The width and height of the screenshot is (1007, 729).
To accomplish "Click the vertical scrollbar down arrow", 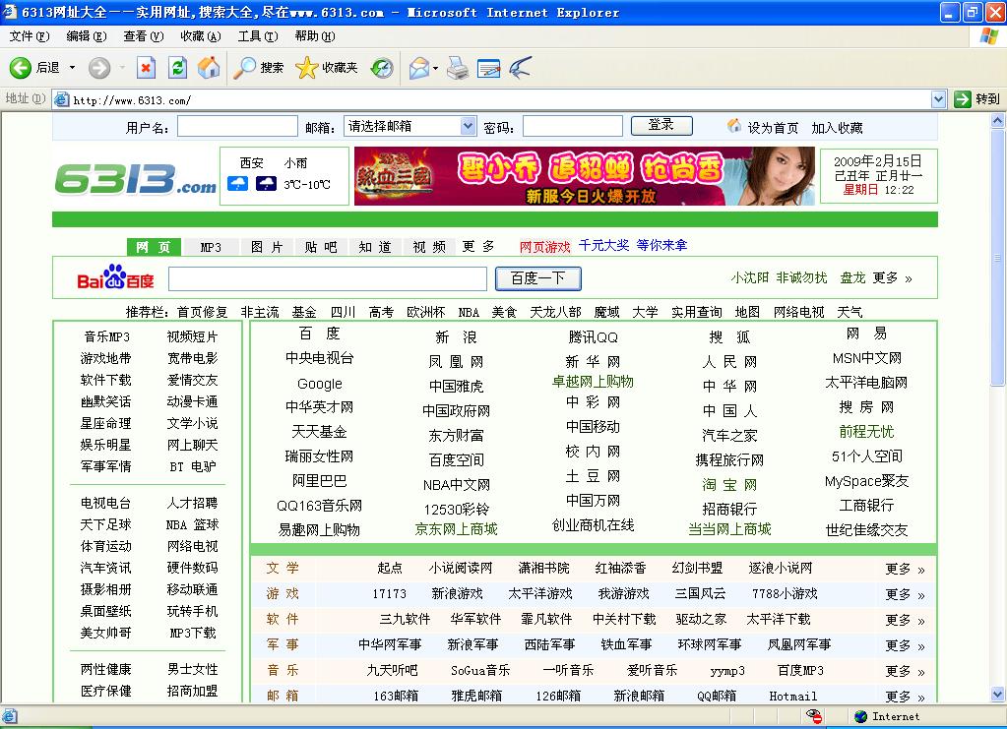I will [998, 696].
